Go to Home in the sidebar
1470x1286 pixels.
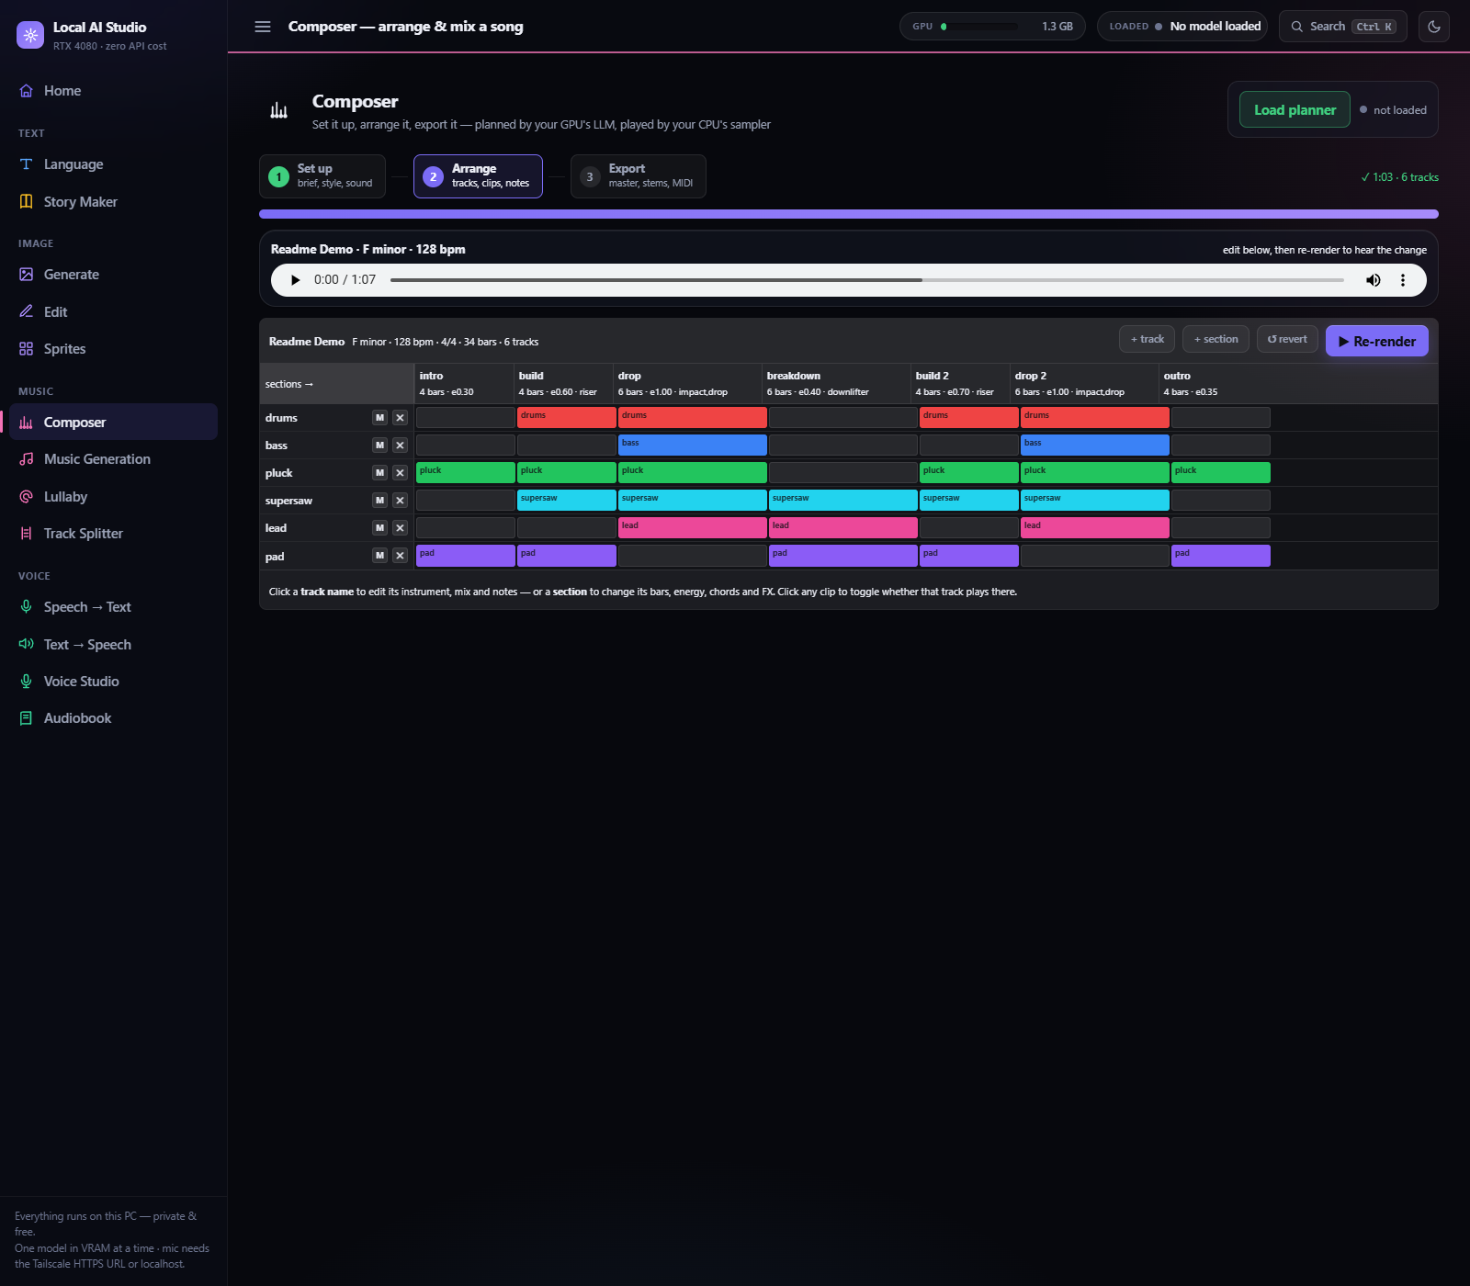click(113, 91)
